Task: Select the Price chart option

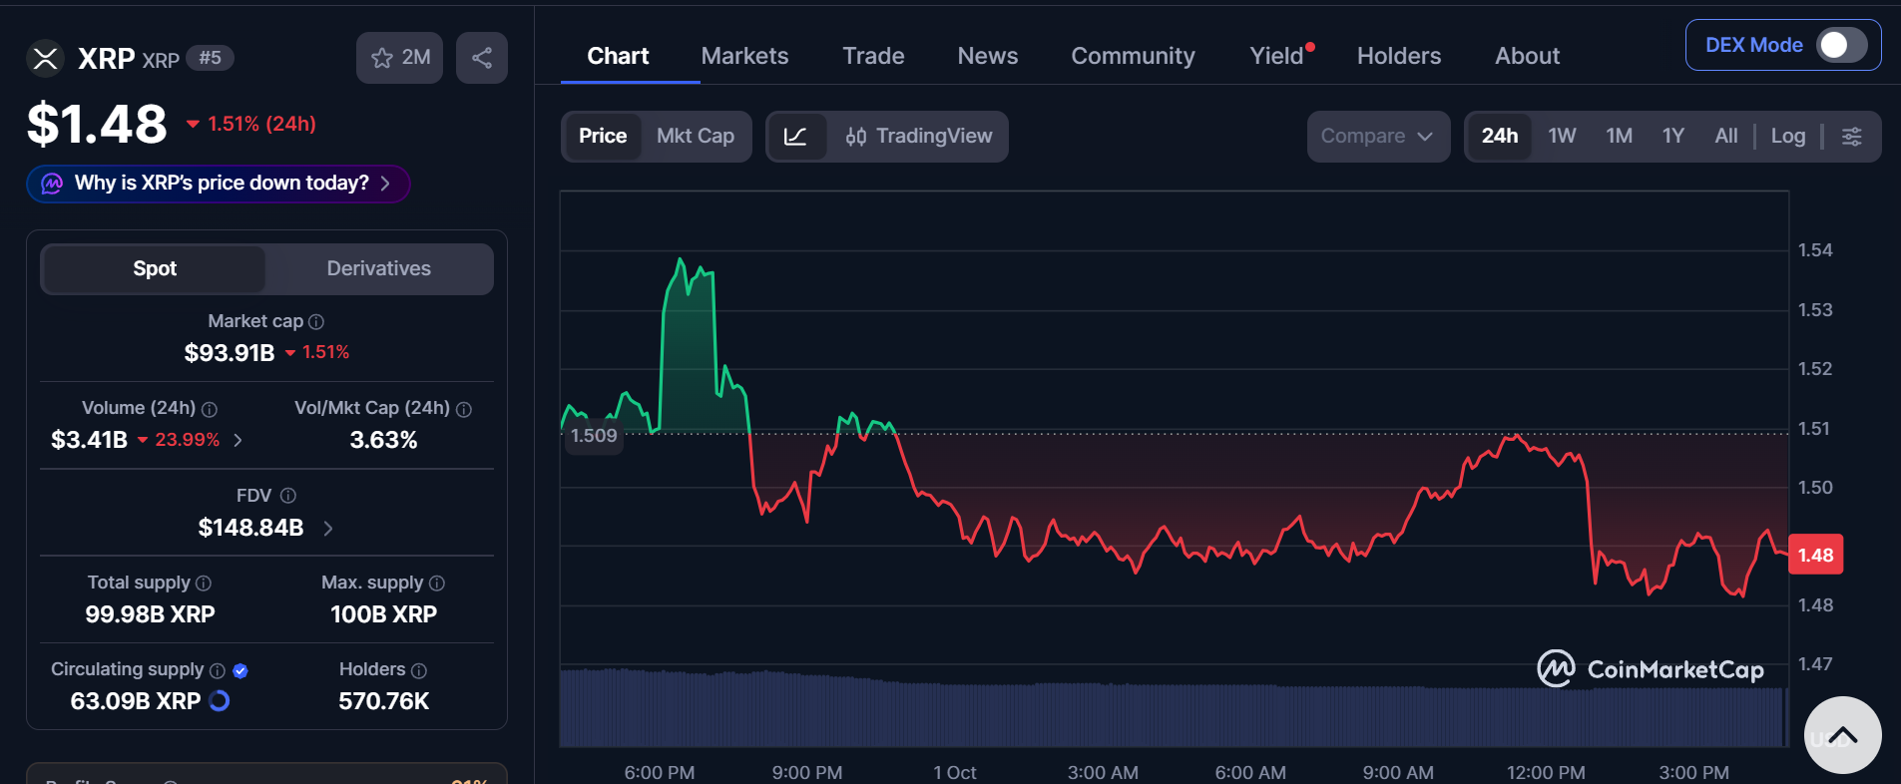Action: click(603, 137)
